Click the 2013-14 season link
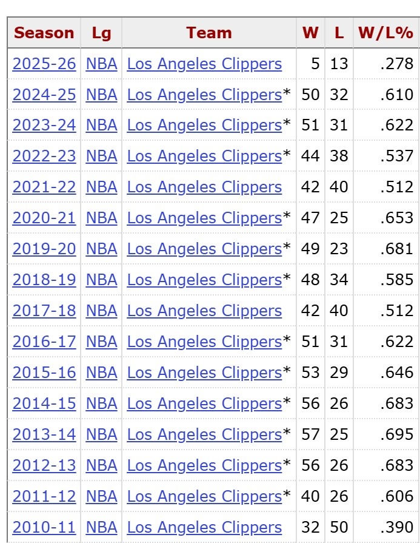This screenshot has width=420, height=543. click(x=44, y=434)
